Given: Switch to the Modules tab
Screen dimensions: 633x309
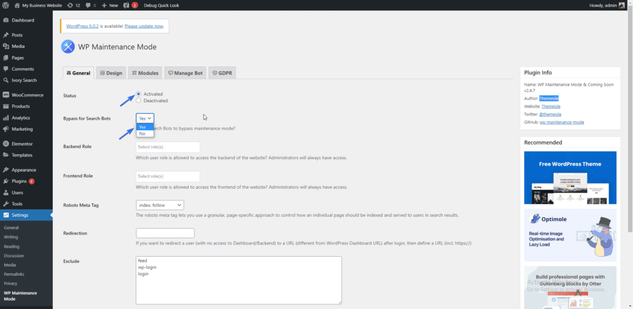Looking at the screenshot, I should tap(145, 73).
